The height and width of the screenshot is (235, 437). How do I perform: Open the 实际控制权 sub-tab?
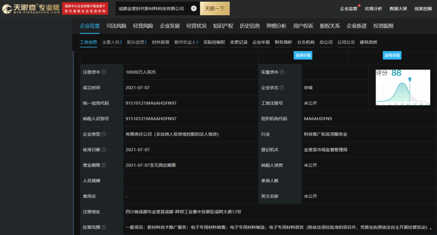click(x=214, y=42)
